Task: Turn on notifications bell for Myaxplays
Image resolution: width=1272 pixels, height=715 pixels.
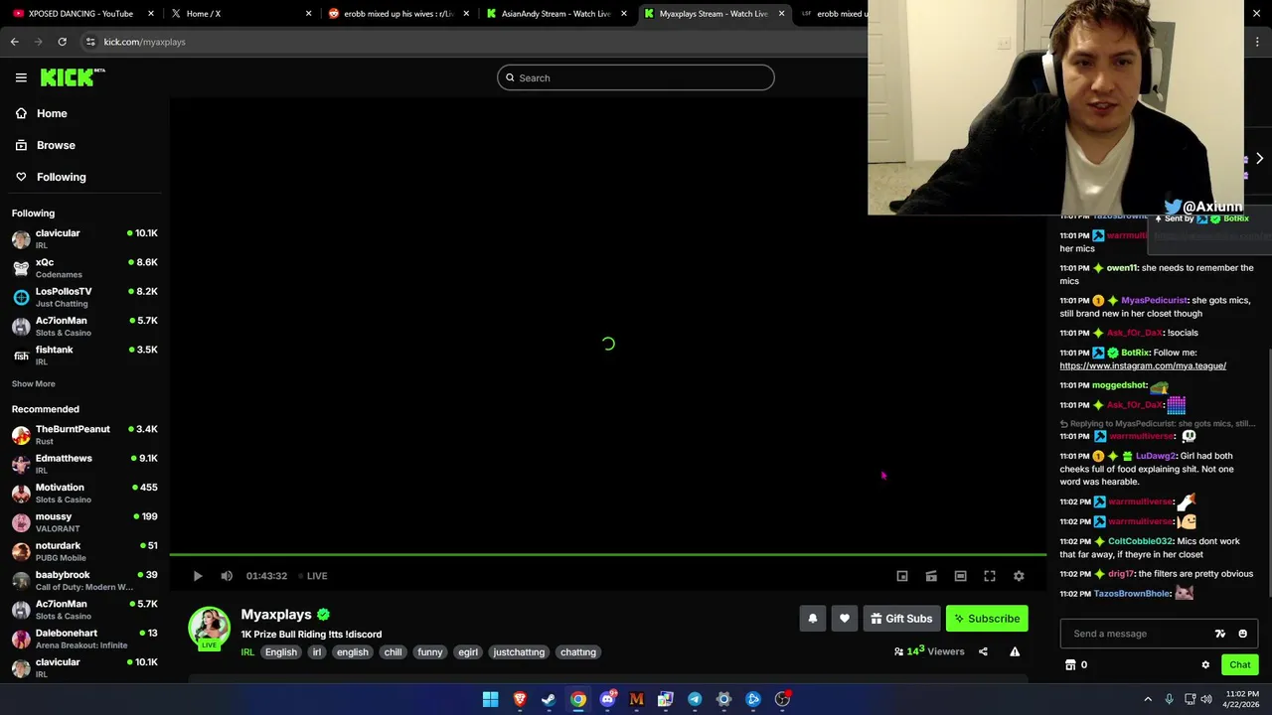Action: coord(813,619)
